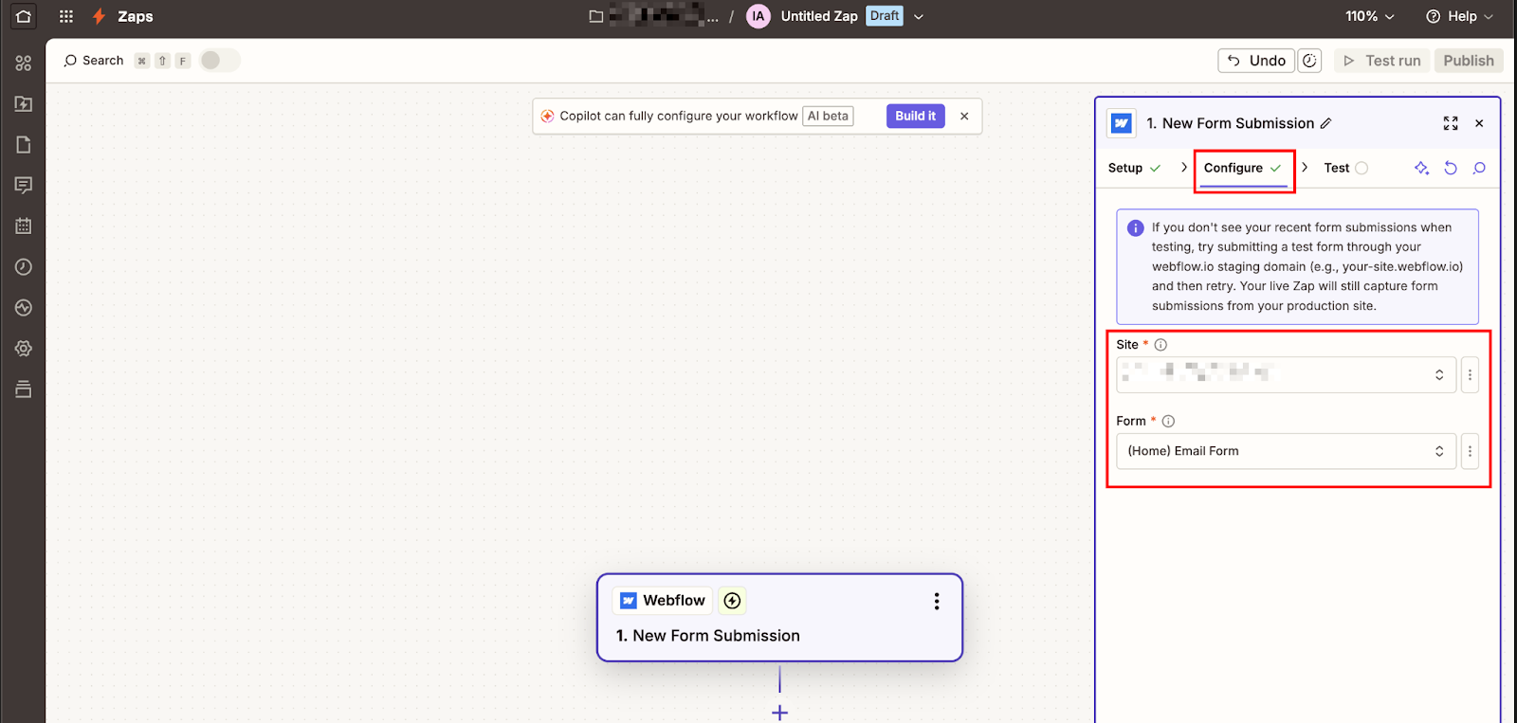Click the Site field info icon

pyautogui.click(x=1161, y=345)
